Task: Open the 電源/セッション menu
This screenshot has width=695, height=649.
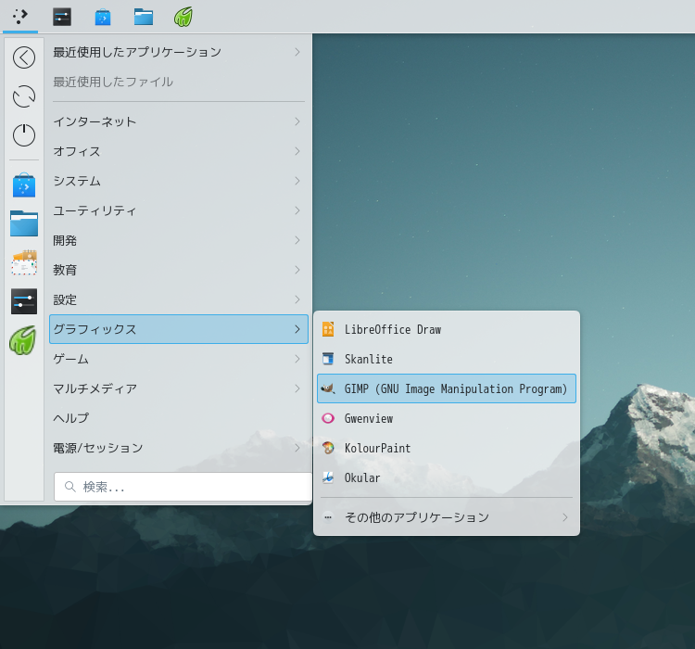Action: pyautogui.click(x=179, y=448)
